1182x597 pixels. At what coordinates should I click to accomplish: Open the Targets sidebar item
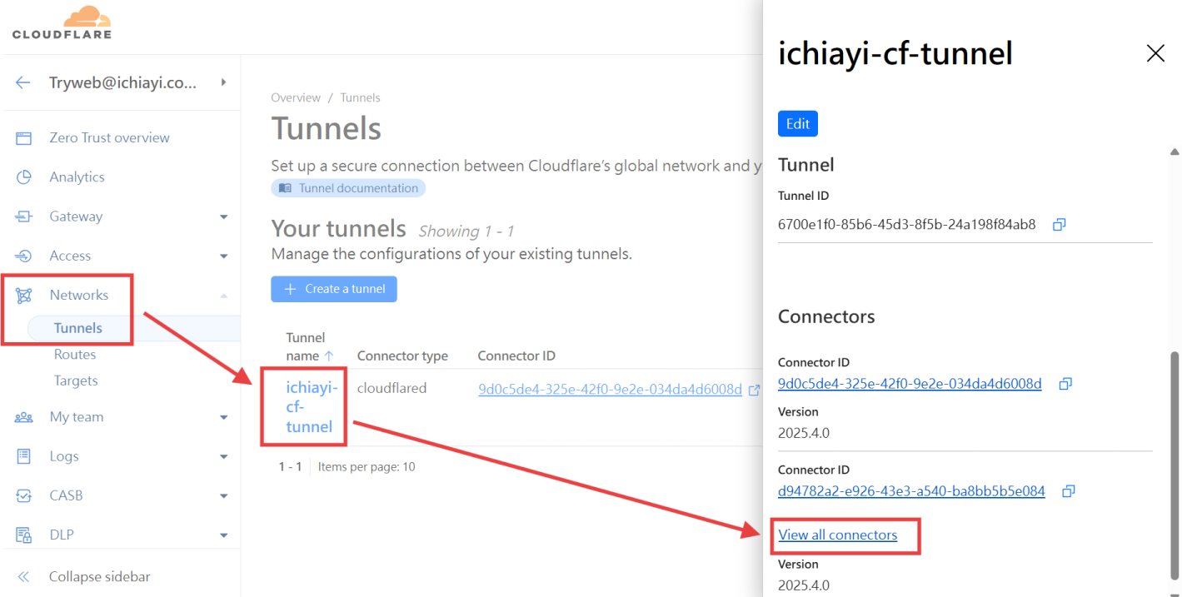pyautogui.click(x=76, y=381)
